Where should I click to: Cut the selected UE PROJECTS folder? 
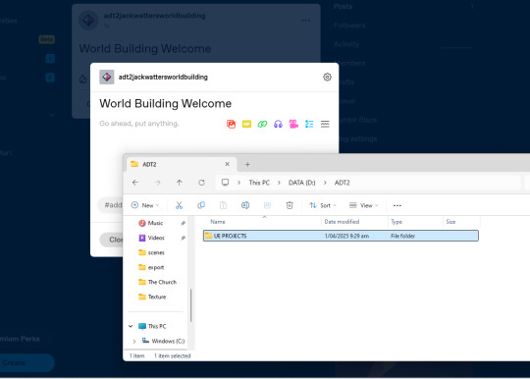[x=179, y=205]
